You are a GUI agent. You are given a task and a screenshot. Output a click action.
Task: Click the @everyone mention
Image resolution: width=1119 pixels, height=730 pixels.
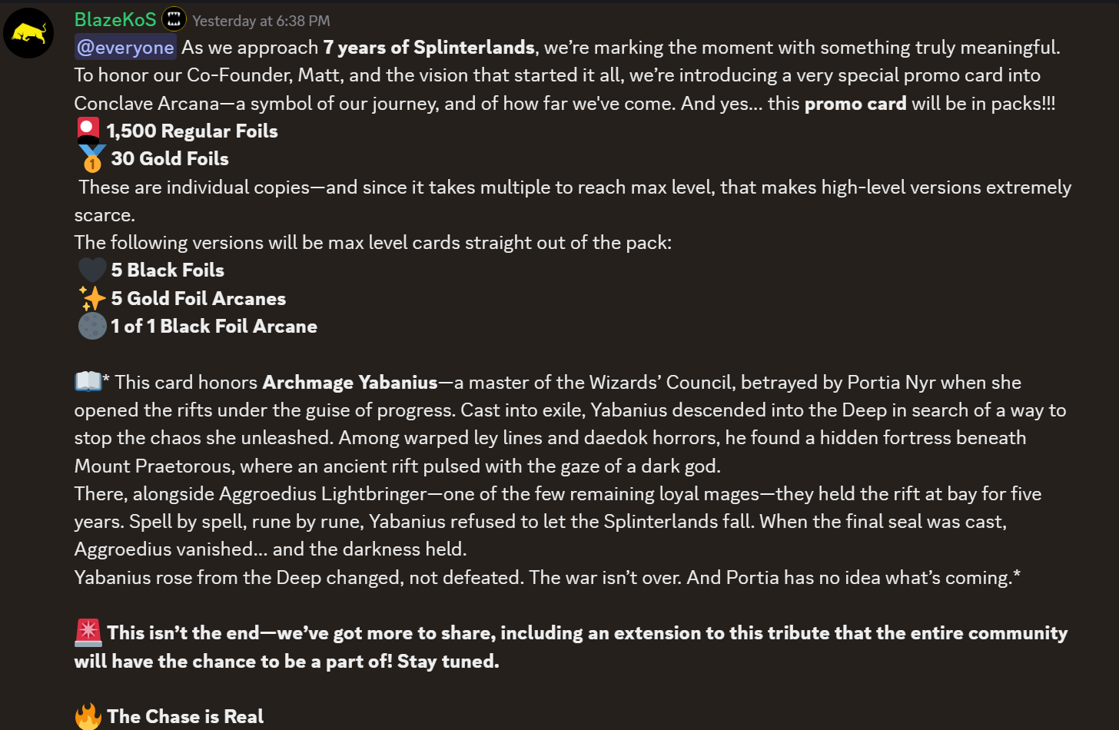click(125, 48)
